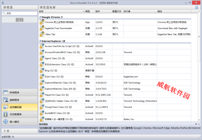Viewport: 202px width, 140px height.
Task: Click the QQMiniDL Helper Class icon
Action: pos(42,101)
